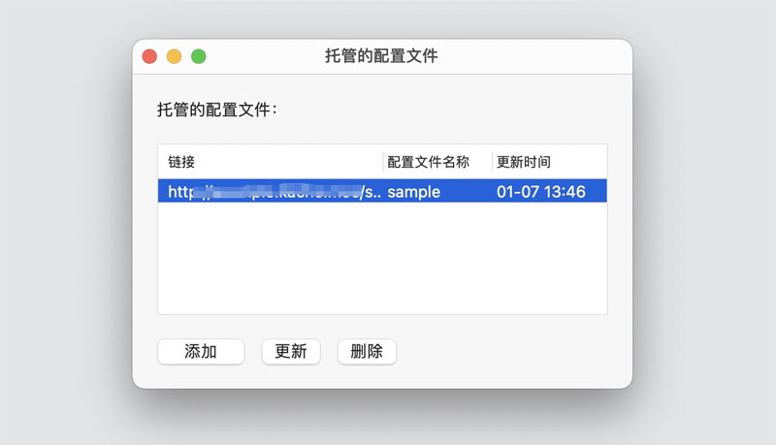Click the 删除 button

pos(367,352)
